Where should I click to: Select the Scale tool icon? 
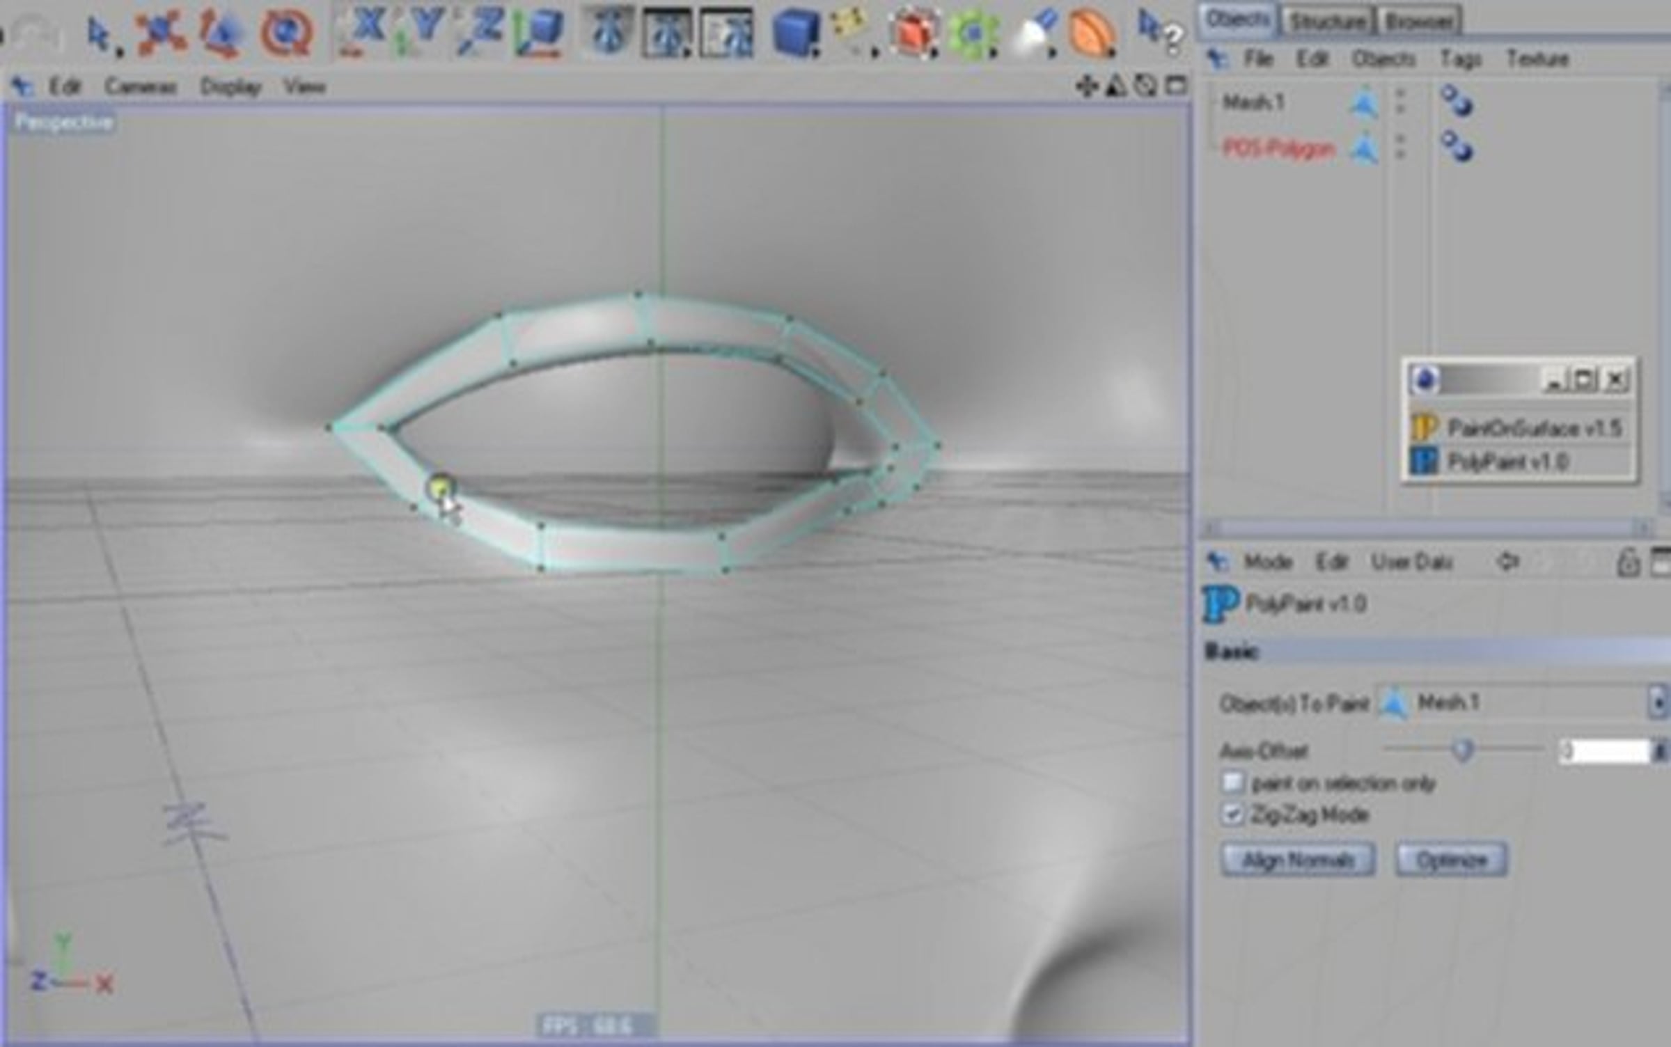click(x=221, y=32)
